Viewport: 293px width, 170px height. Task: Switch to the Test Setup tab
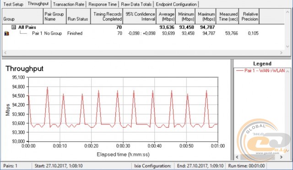pos(13,4)
